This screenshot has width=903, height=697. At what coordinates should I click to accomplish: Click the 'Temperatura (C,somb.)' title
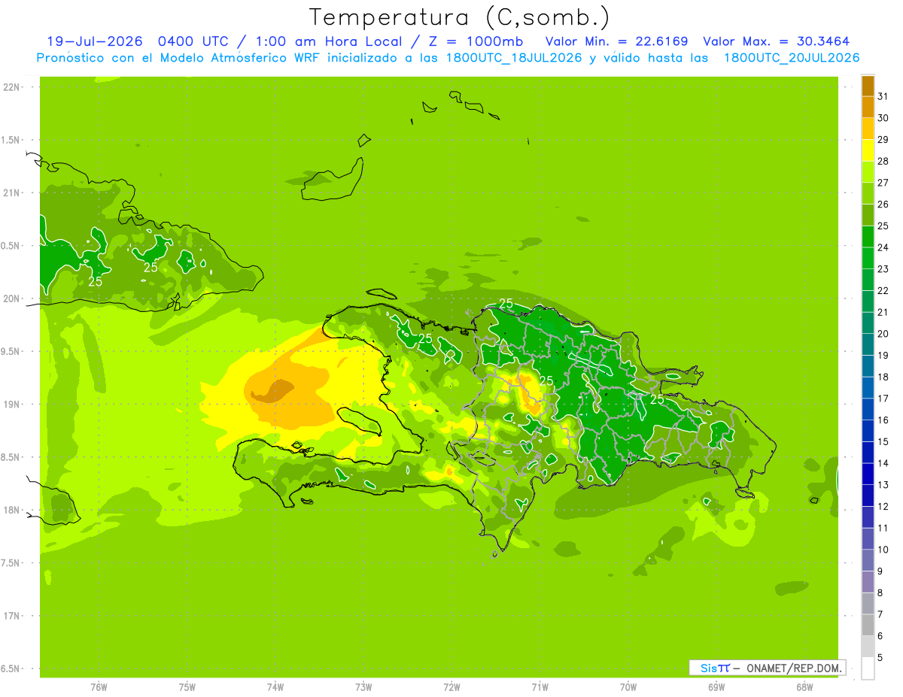tap(459, 17)
